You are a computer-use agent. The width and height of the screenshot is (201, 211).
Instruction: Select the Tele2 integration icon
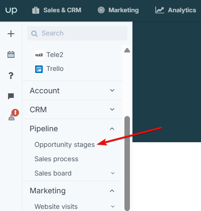pyautogui.click(x=39, y=55)
